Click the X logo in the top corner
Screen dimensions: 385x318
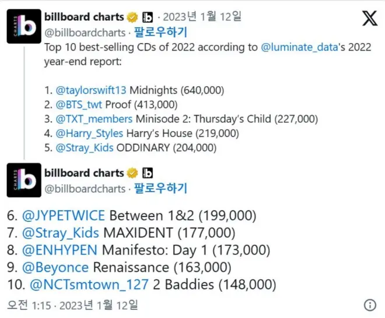(x=370, y=18)
